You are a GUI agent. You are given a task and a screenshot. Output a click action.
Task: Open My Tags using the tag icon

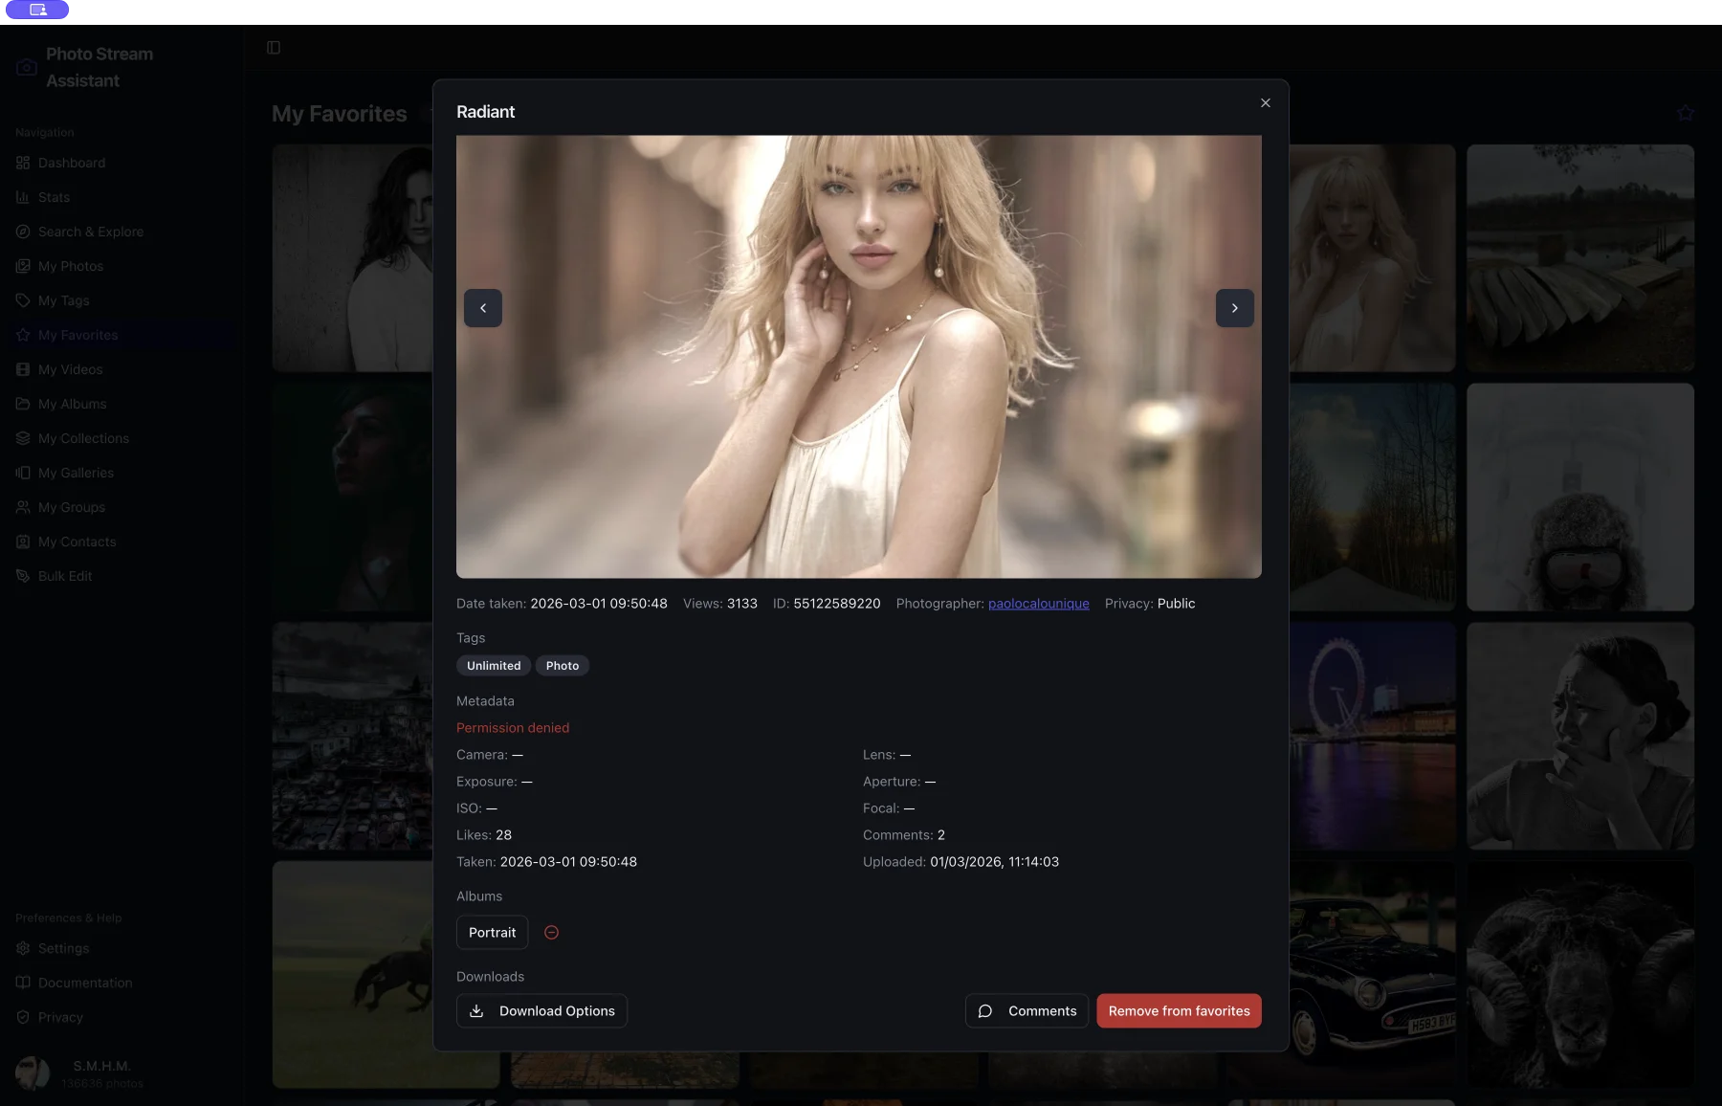(x=23, y=300)
